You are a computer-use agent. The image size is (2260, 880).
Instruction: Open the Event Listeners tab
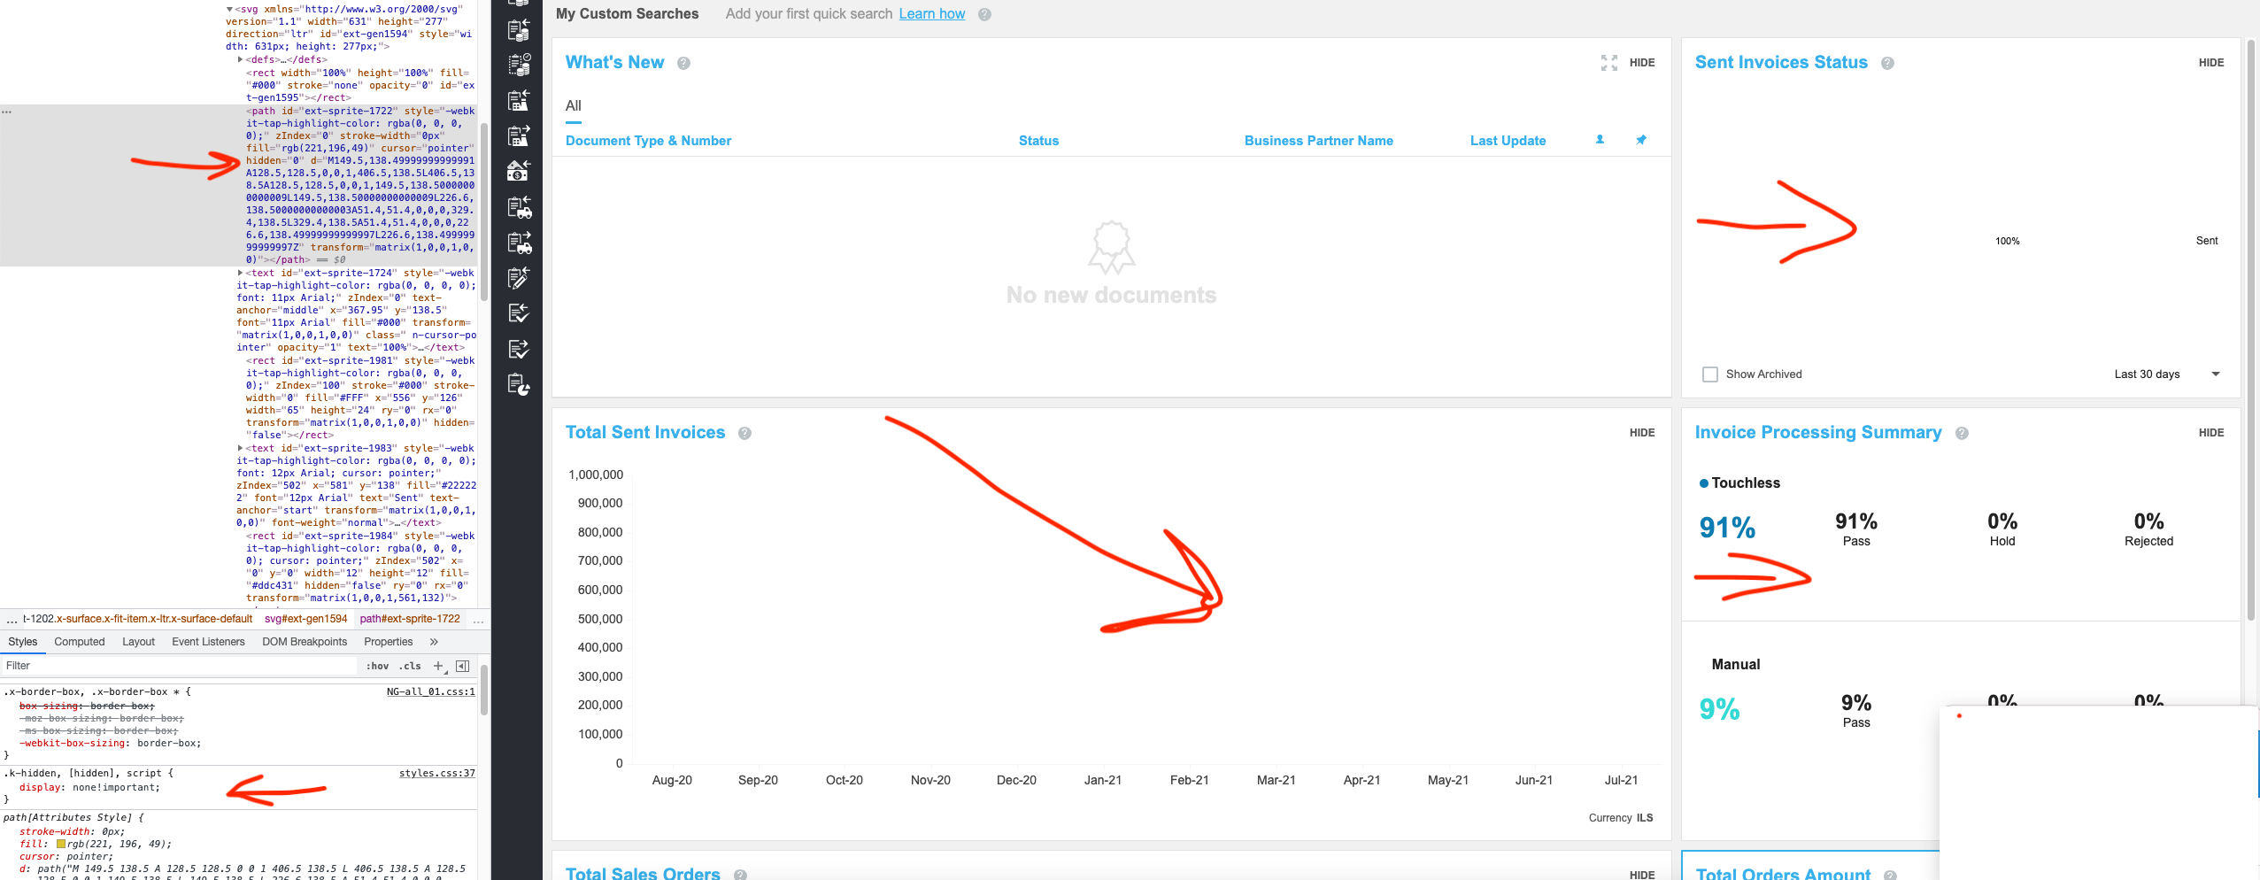point(208,641)
